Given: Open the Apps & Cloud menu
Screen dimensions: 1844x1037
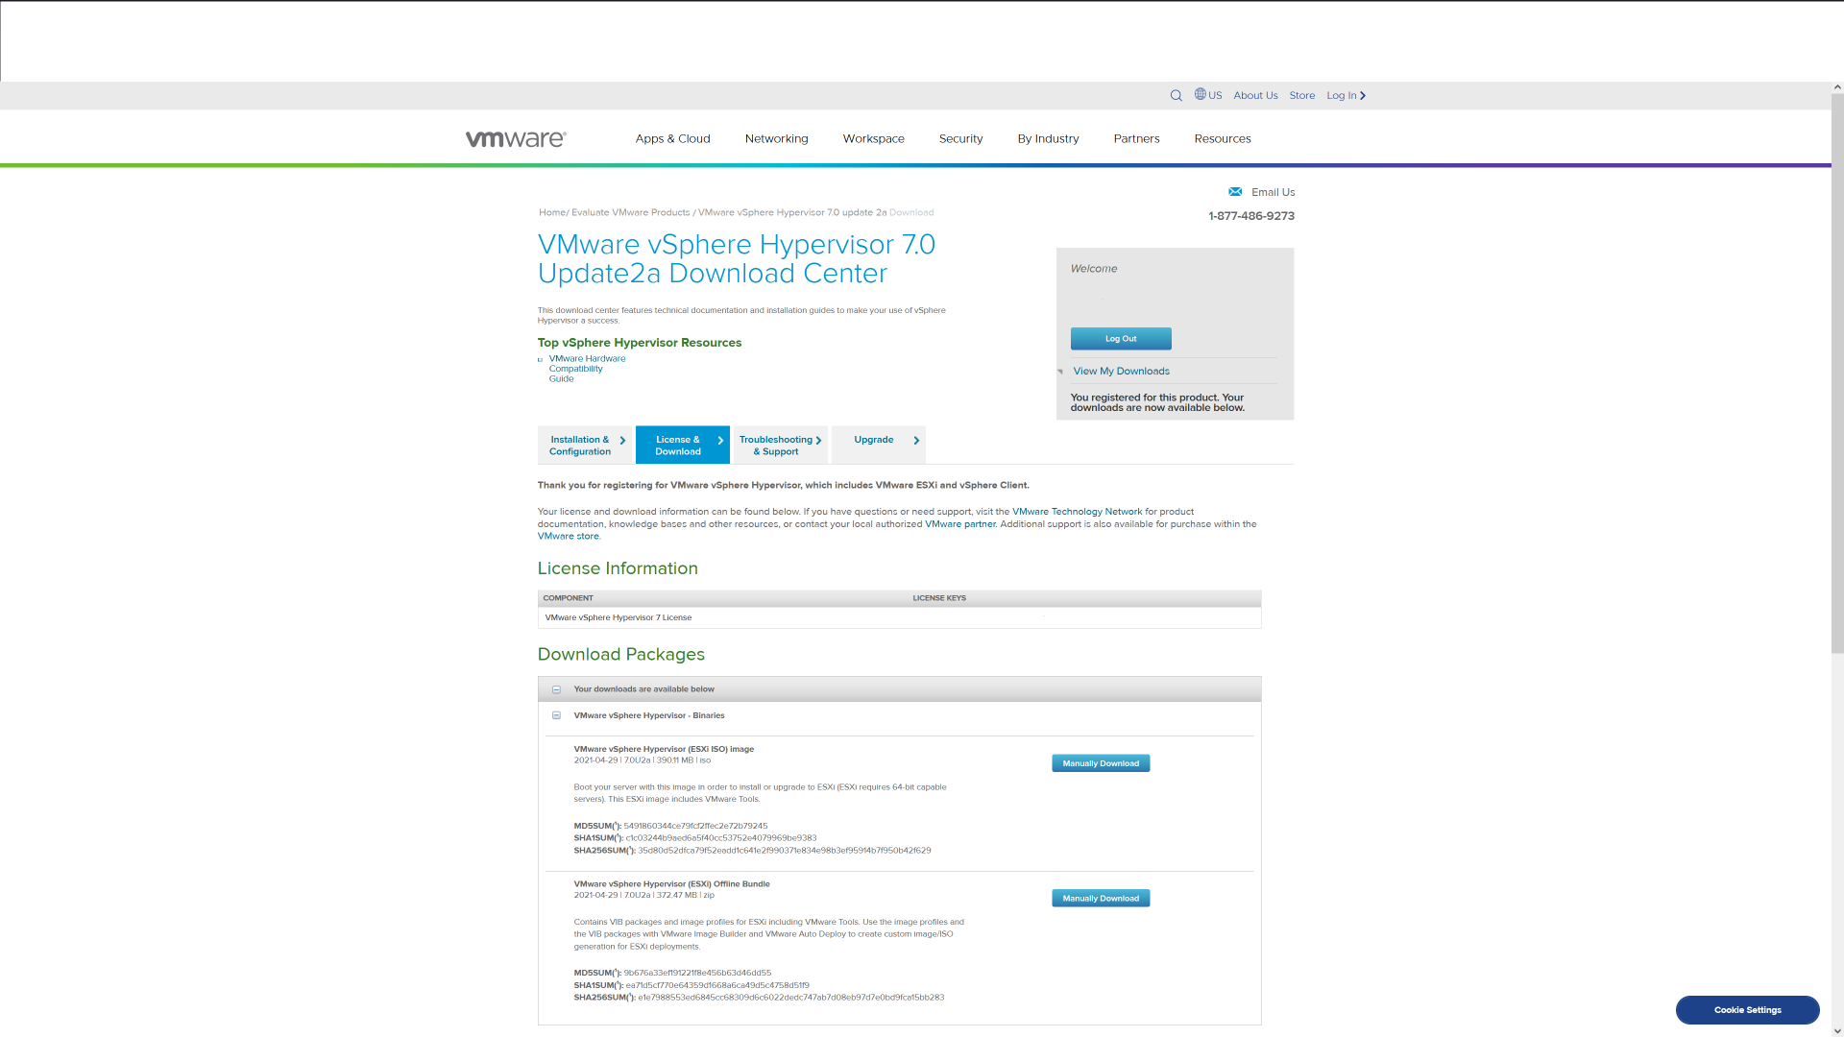Looking at the screenshot, I should pos(672,138).
